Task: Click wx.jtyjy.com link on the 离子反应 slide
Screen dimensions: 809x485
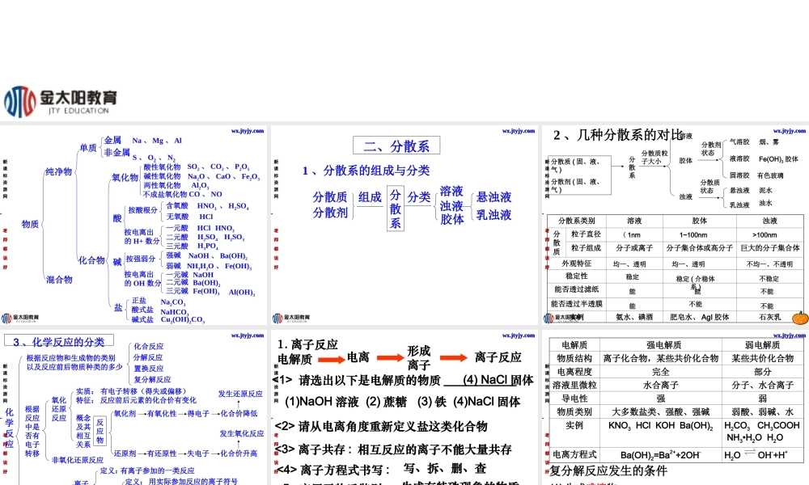Action: point(519,335)
